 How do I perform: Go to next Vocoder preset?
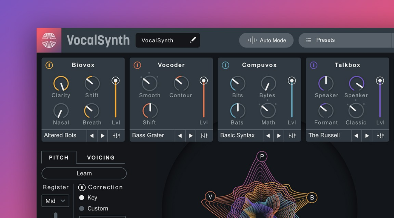[x=191, y=136]
